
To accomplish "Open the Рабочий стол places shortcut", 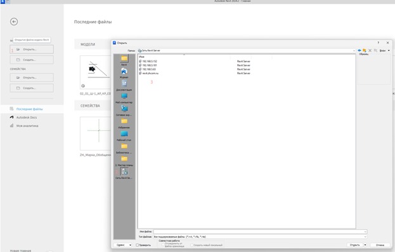I will click(124, 136).
